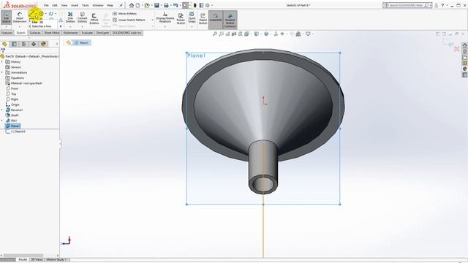Screen dimensions: 468x263
Task: Open the DisplayManager tab
Action: (x=43, y=44)
